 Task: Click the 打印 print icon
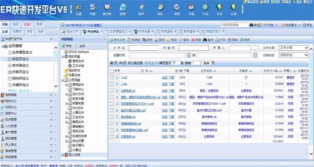coord(221,40)
